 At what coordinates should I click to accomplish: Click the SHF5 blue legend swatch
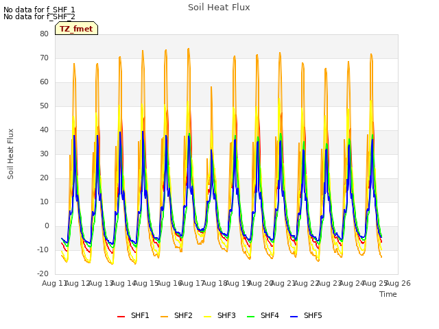(294, 317)
